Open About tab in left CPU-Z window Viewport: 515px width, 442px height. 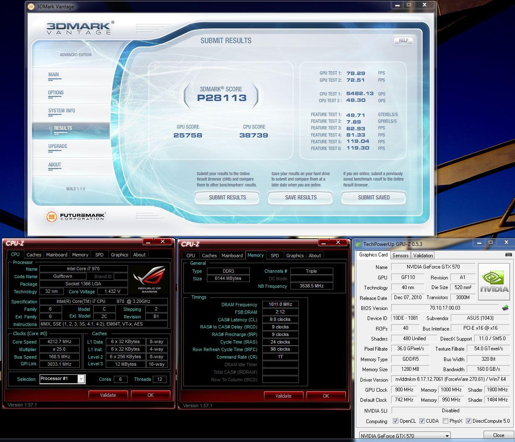click(139, 255)
